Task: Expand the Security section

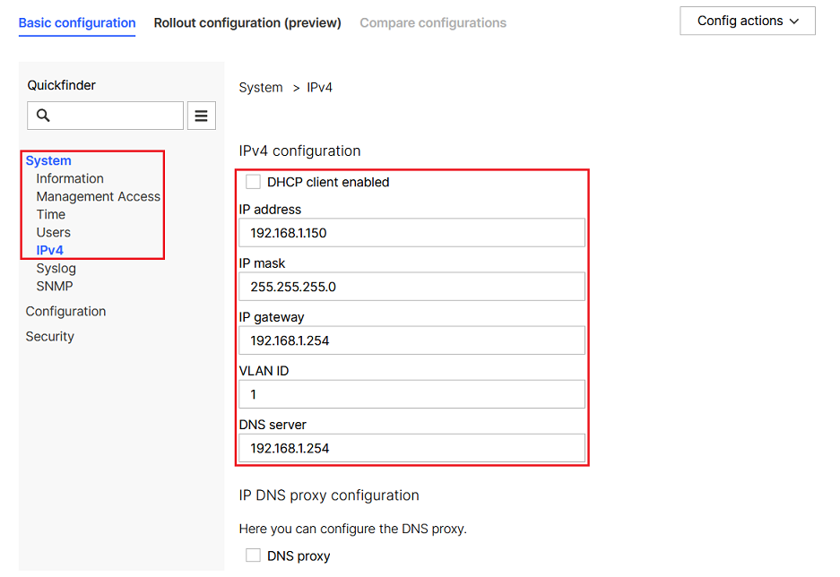Action: pyautogui.click(x=49, y=336)
